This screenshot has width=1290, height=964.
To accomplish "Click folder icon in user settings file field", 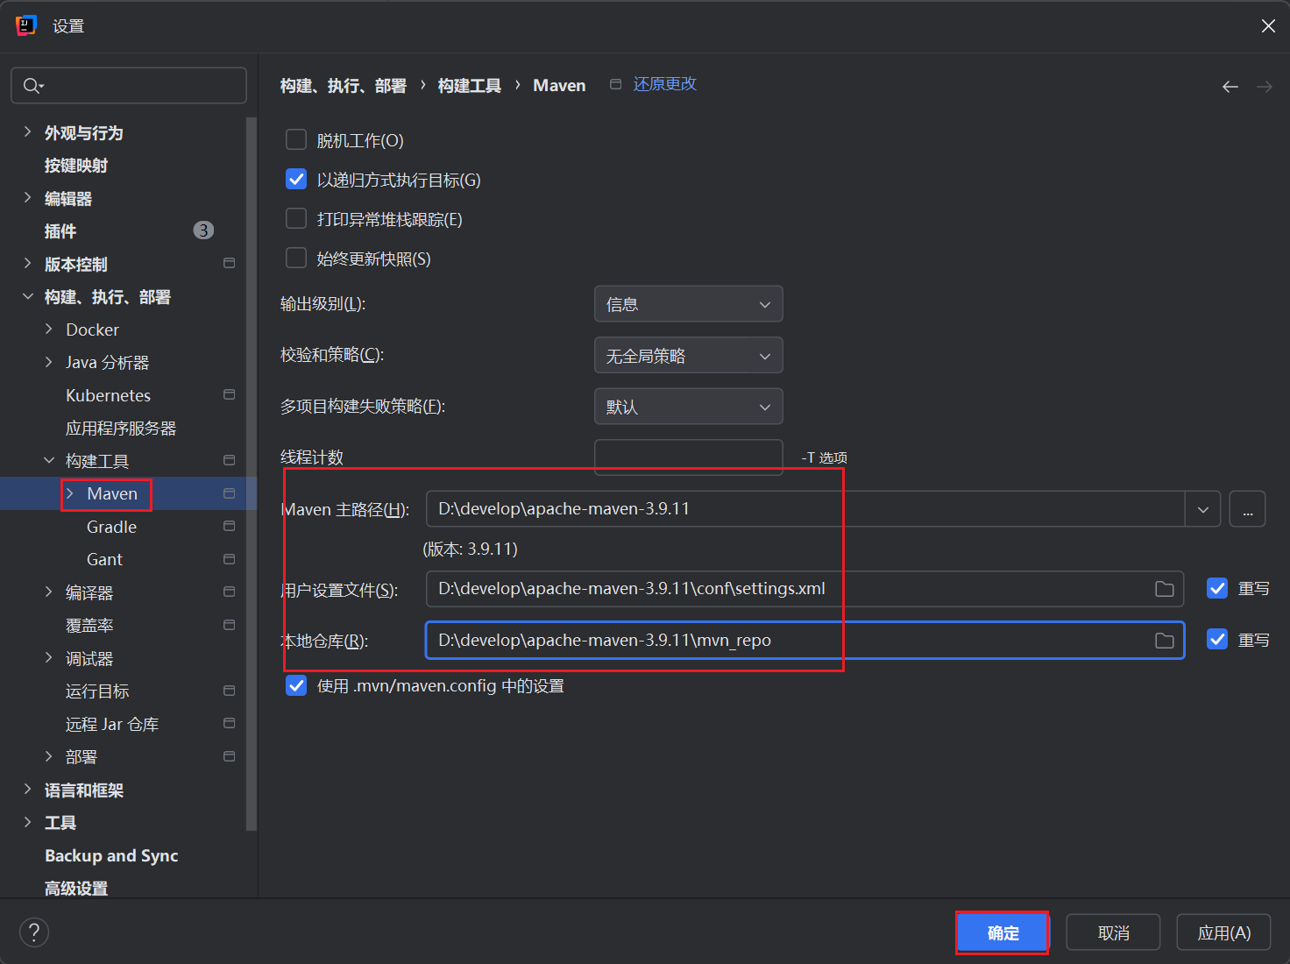I will (x=1165, y=589).
